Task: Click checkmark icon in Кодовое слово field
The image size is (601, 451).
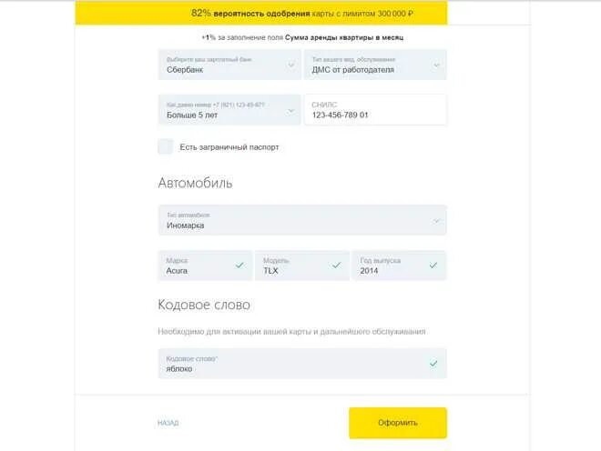Action: click(x=433, y=364)
